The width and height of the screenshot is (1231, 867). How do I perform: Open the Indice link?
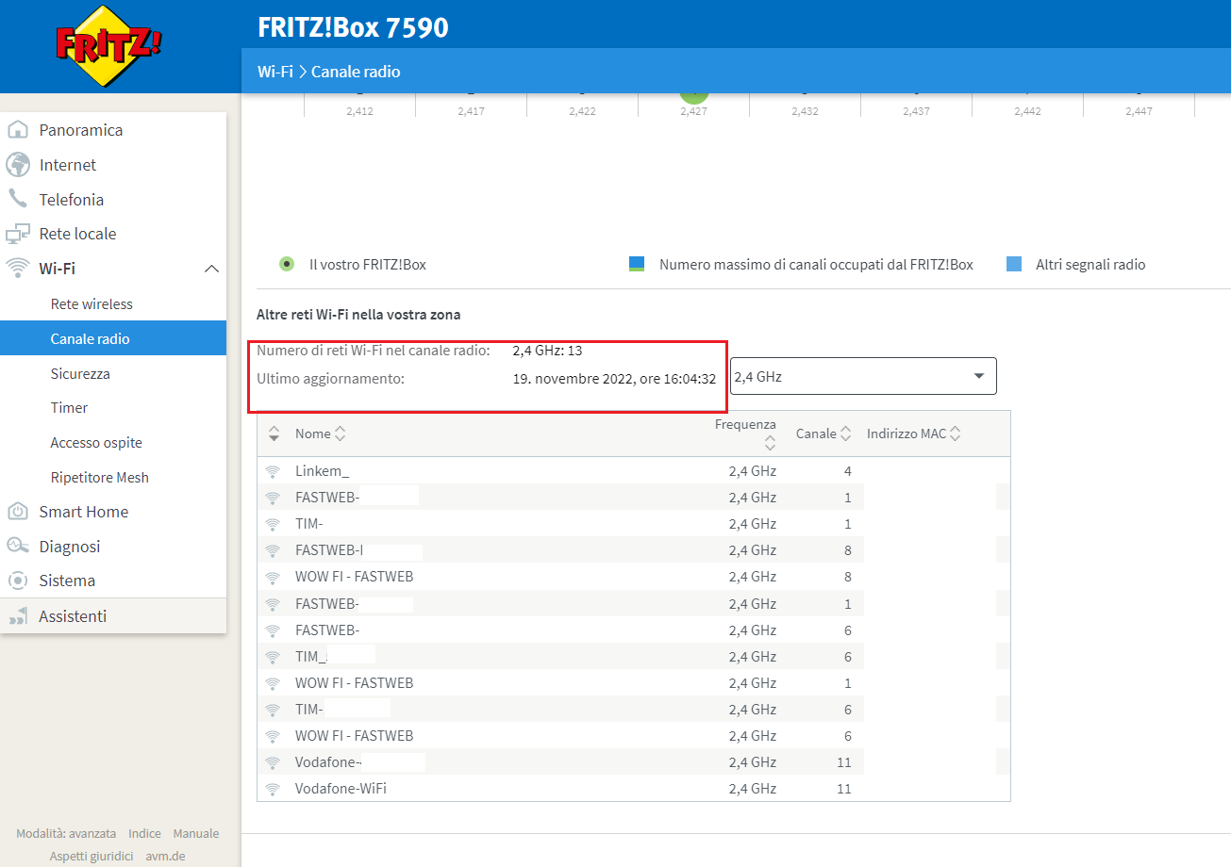[144, 833]
